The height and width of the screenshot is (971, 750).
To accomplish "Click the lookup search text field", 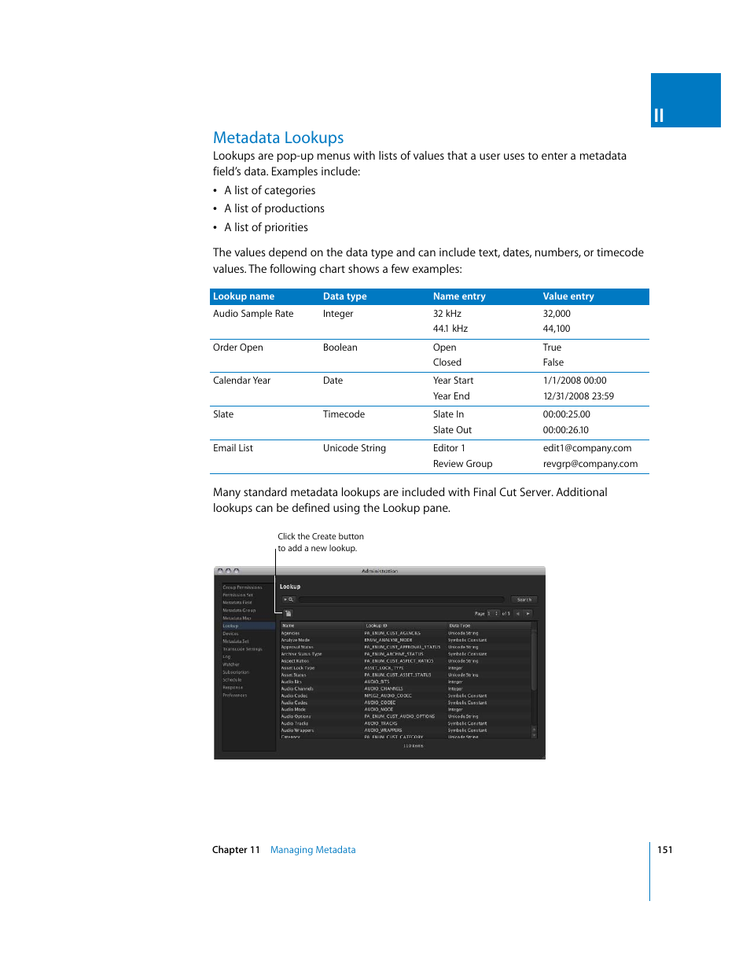I will [402, 600].
